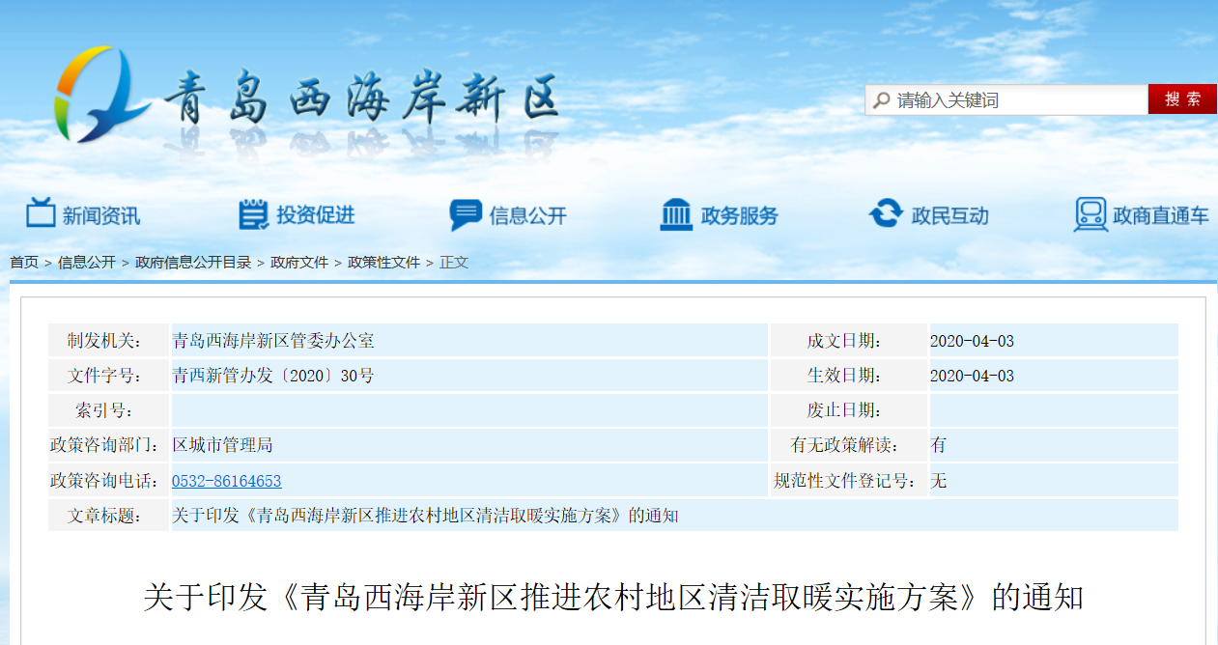1218x645 pixels.
Task: Click the 政务服务 building icon
Action: (x=676, y=214)
